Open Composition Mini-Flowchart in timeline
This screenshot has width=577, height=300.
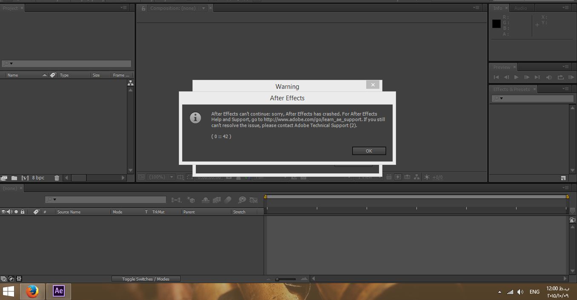tap(176, 199)
